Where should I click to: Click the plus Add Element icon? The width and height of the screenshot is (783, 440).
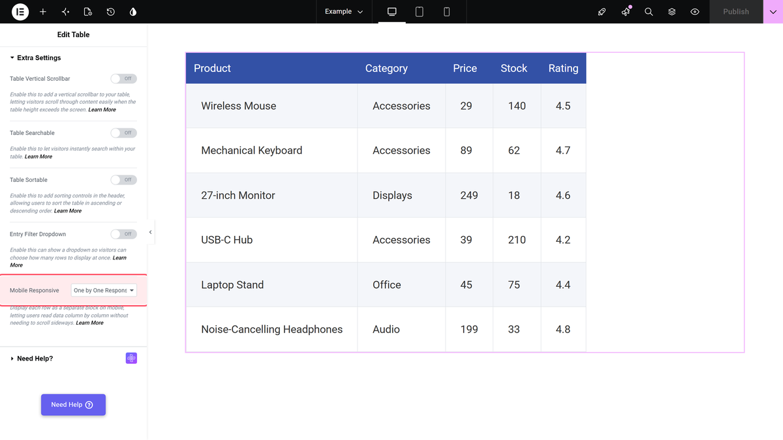pos(43,12)
